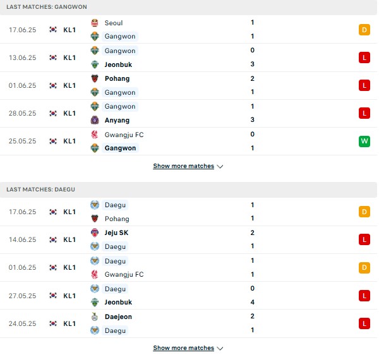Click KL1 league label on 14.06.25 match

pyautogui.click(x=69, y=239)
